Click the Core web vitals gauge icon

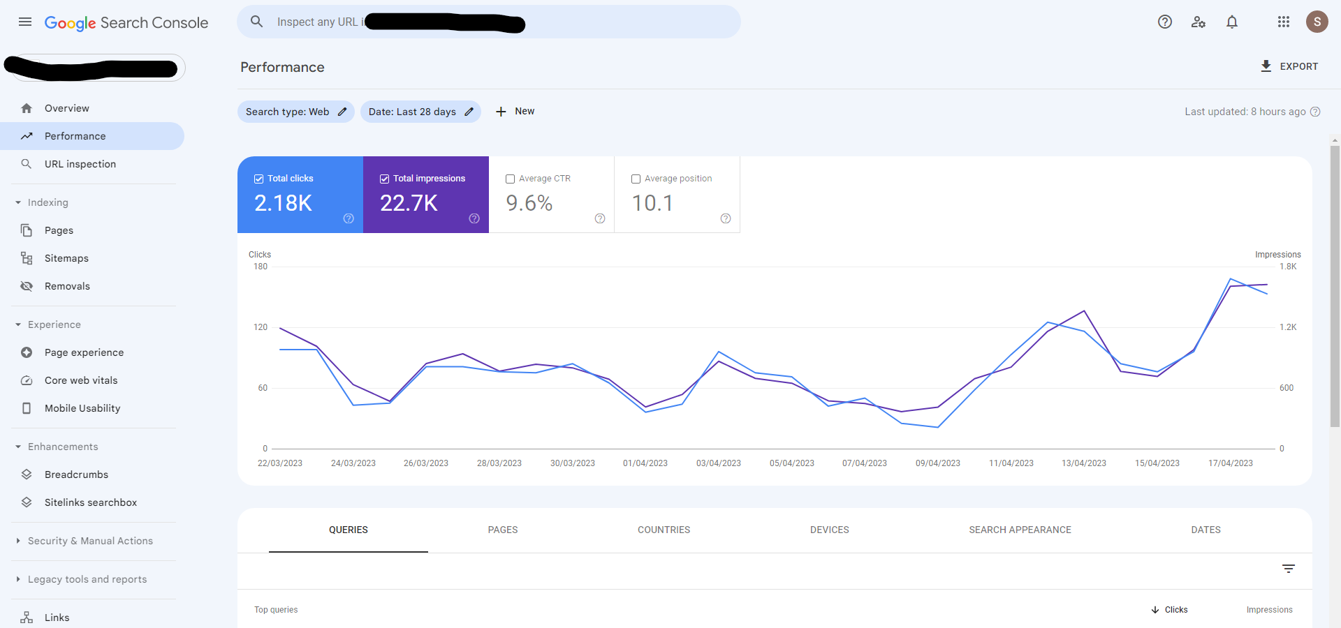[x=27, y=380]
